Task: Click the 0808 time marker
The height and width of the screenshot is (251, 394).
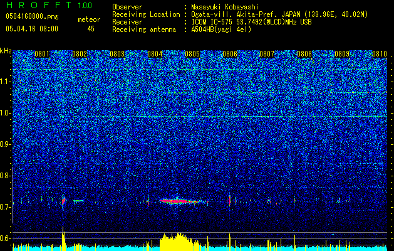Action: (304, 54)
